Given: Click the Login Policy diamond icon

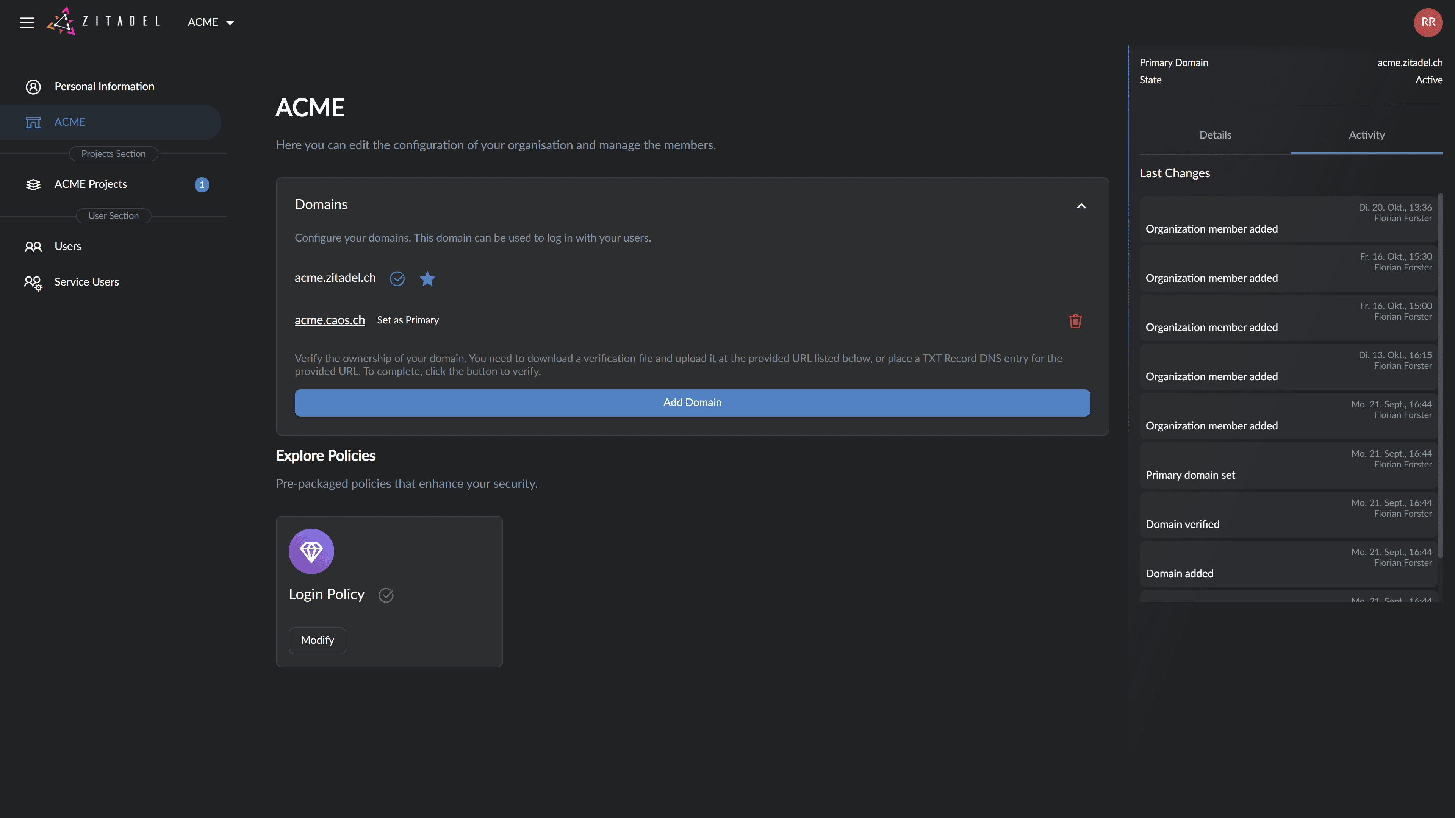Looking at the screenshot, I should (x=311, y=551).
